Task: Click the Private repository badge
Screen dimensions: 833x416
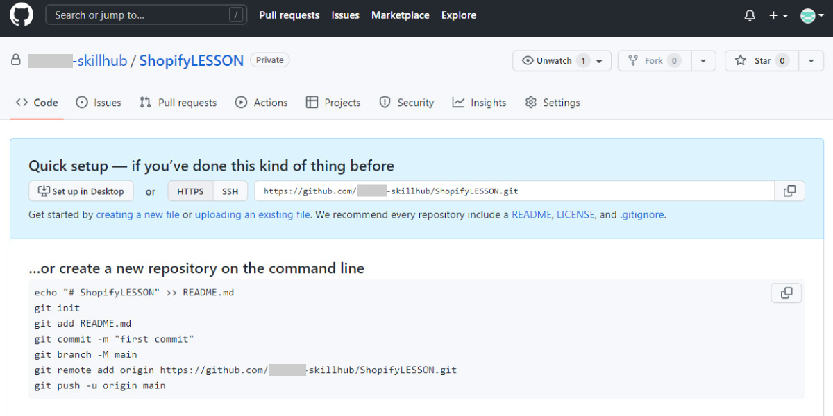Action: point(270,60)
